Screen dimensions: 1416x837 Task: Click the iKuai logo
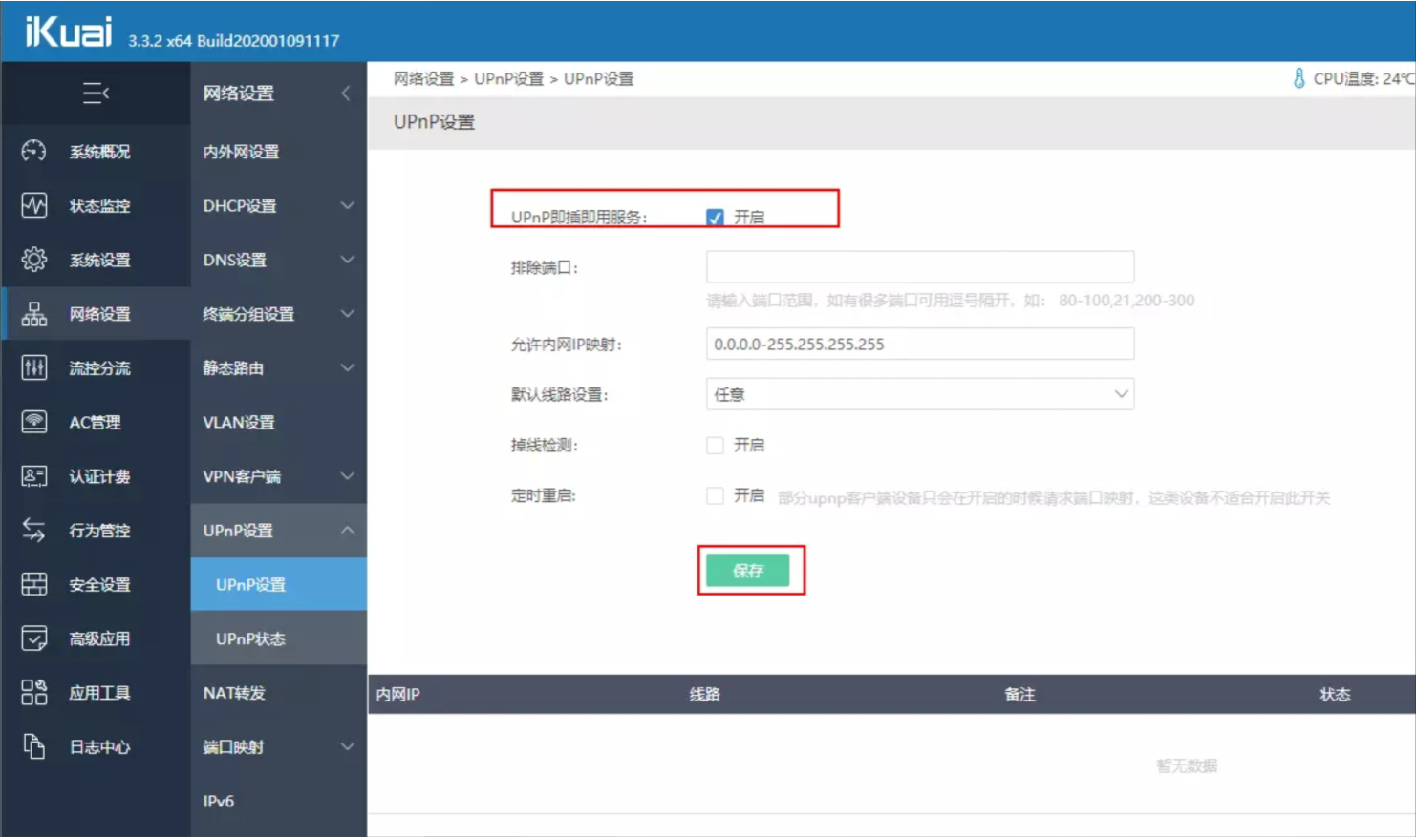pos(68,31)
